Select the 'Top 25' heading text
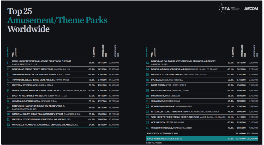 20,11
